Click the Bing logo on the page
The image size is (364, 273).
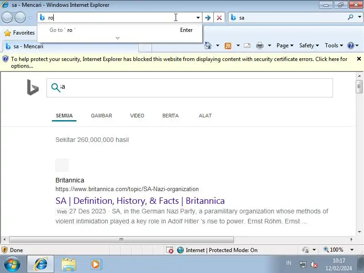tap(33, 87)
